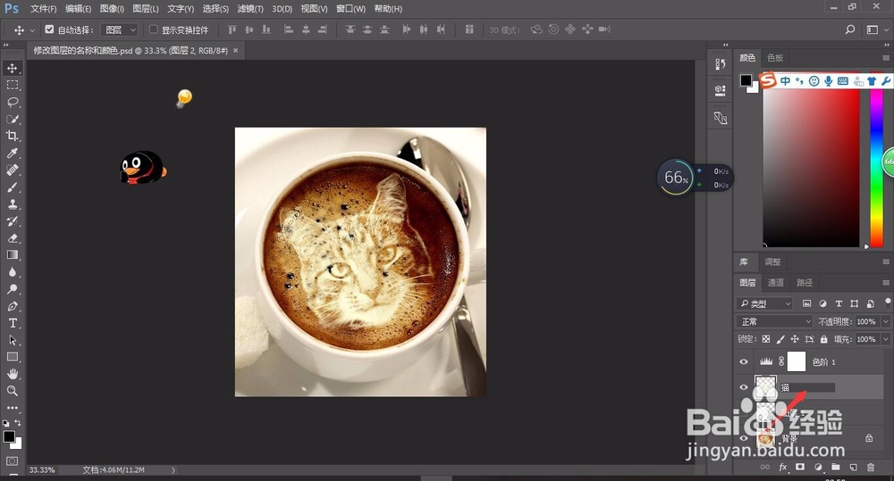Select the Dodge tool
Viewport: 894px width, 481px height.
pyautogui.click(x=12, y=289)
